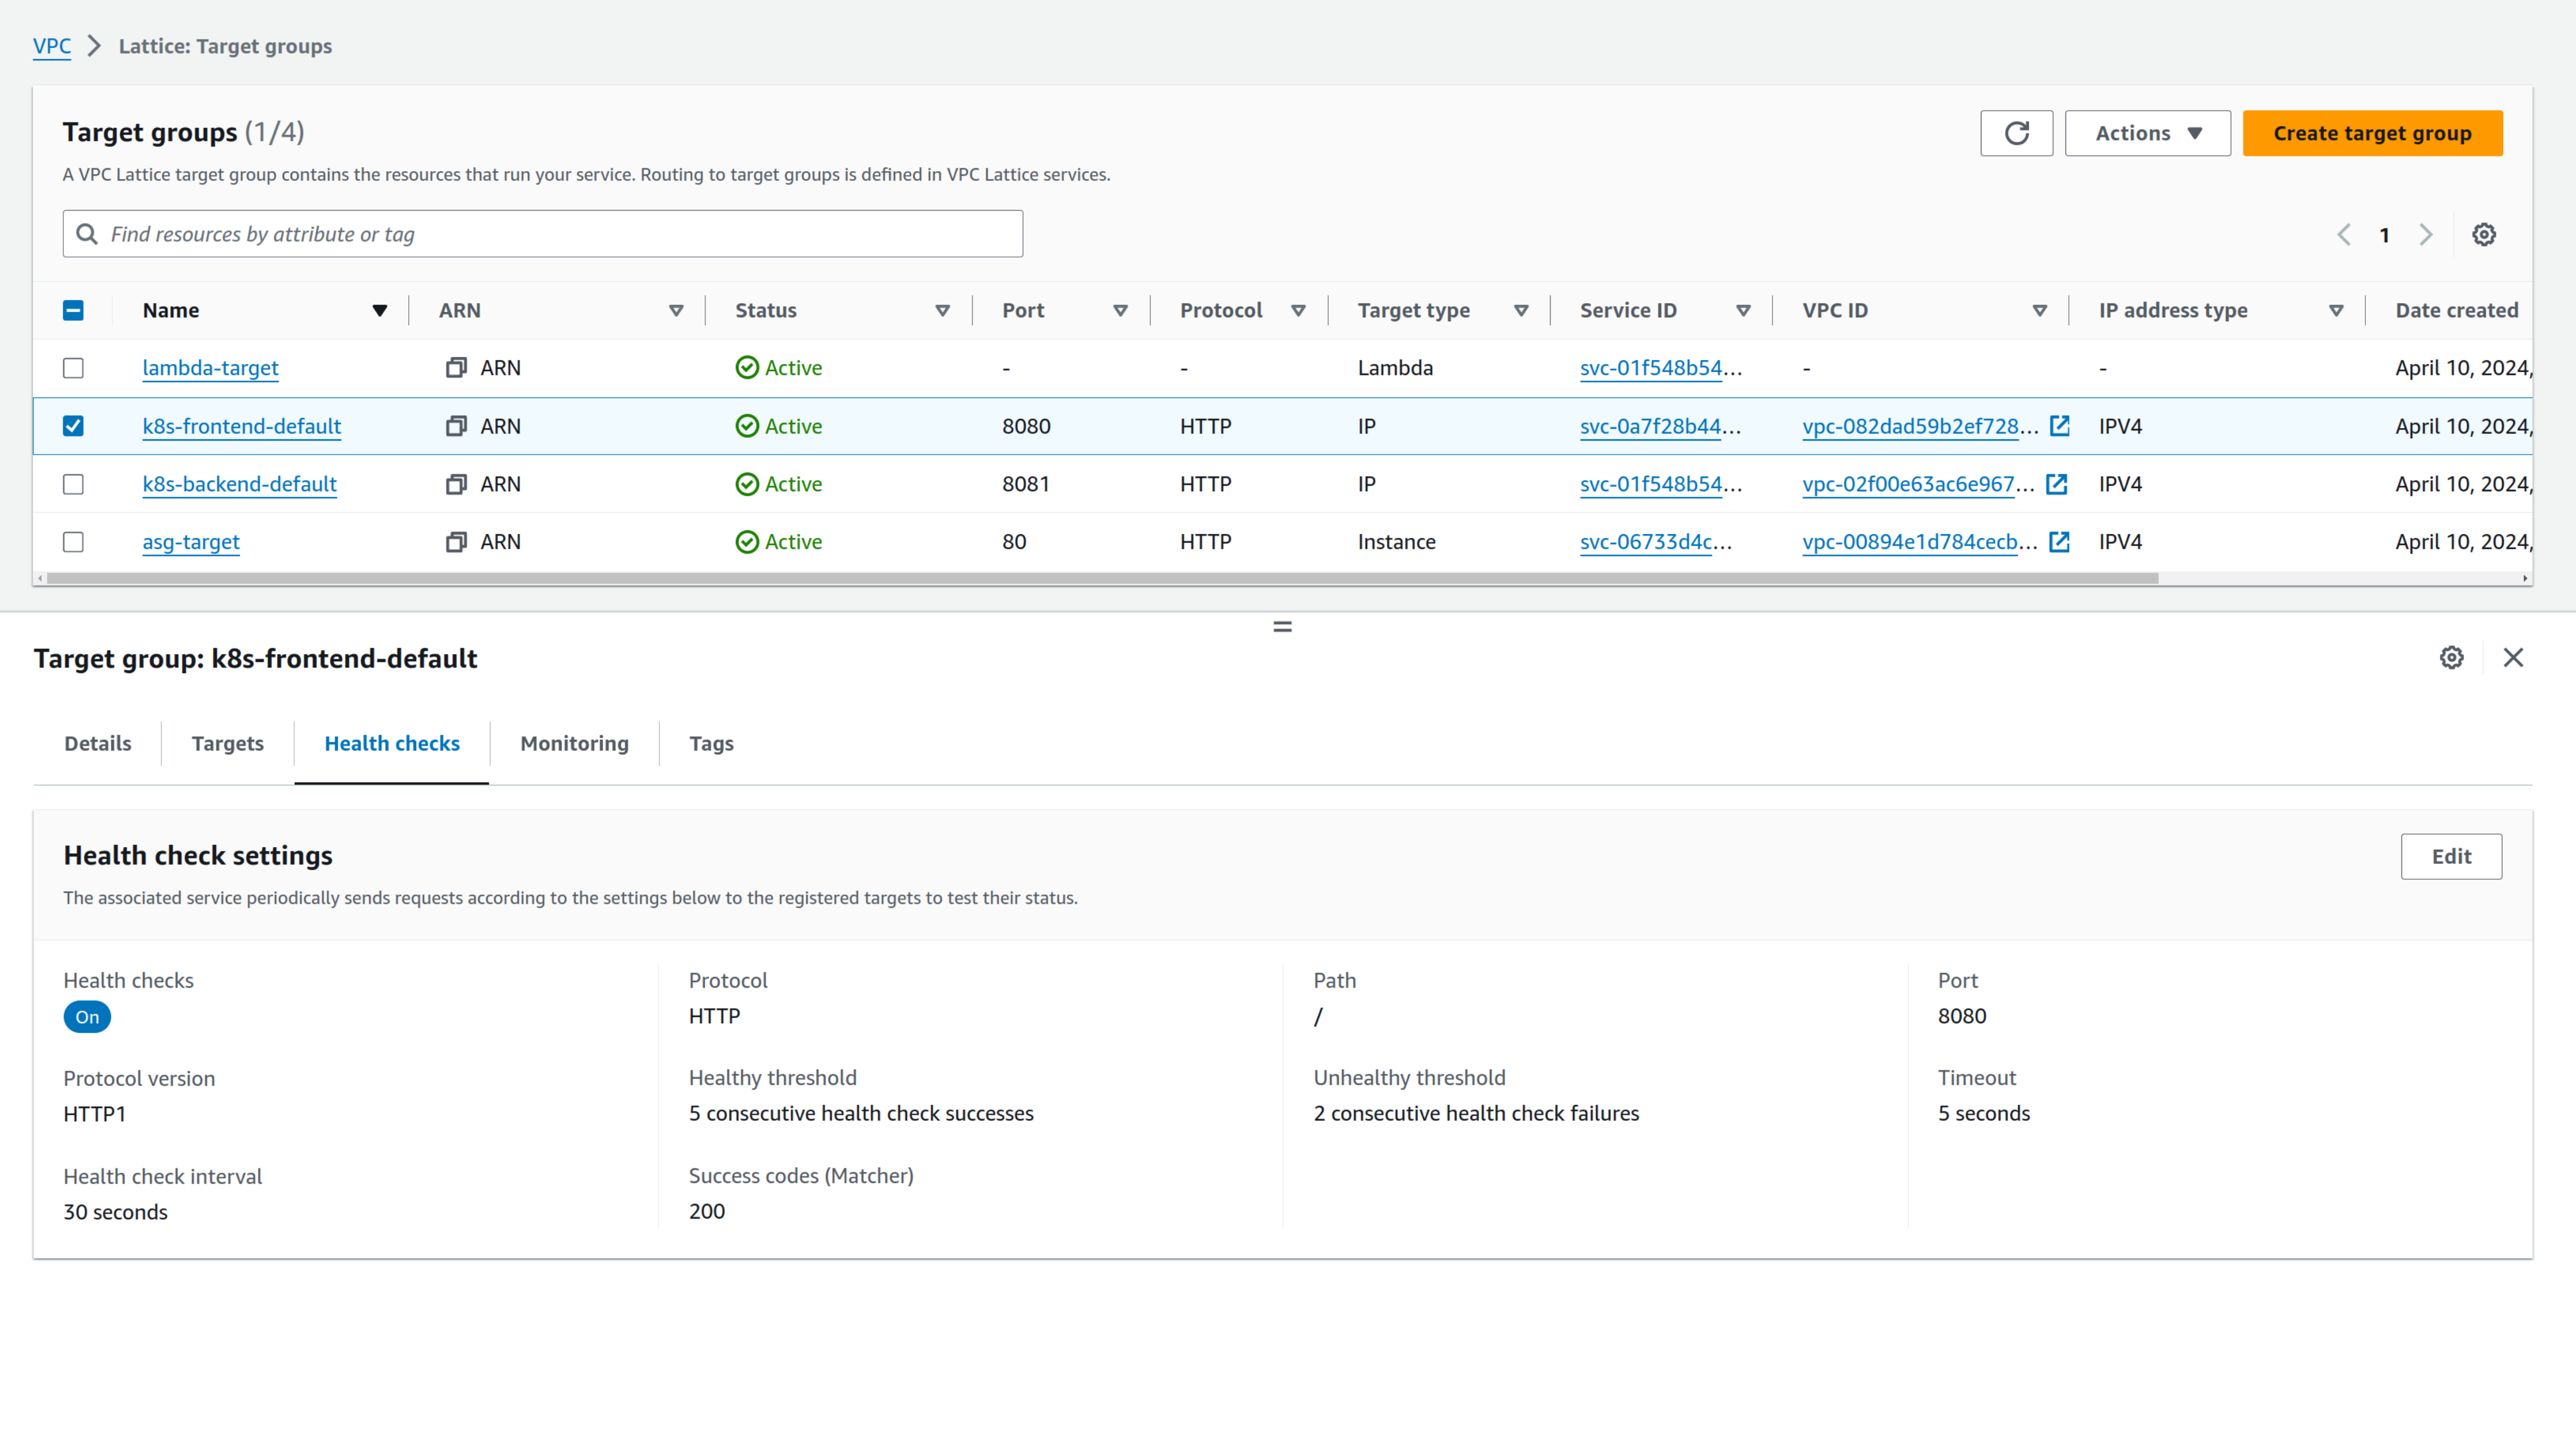Switch to the Targets tab

(227, 743)
